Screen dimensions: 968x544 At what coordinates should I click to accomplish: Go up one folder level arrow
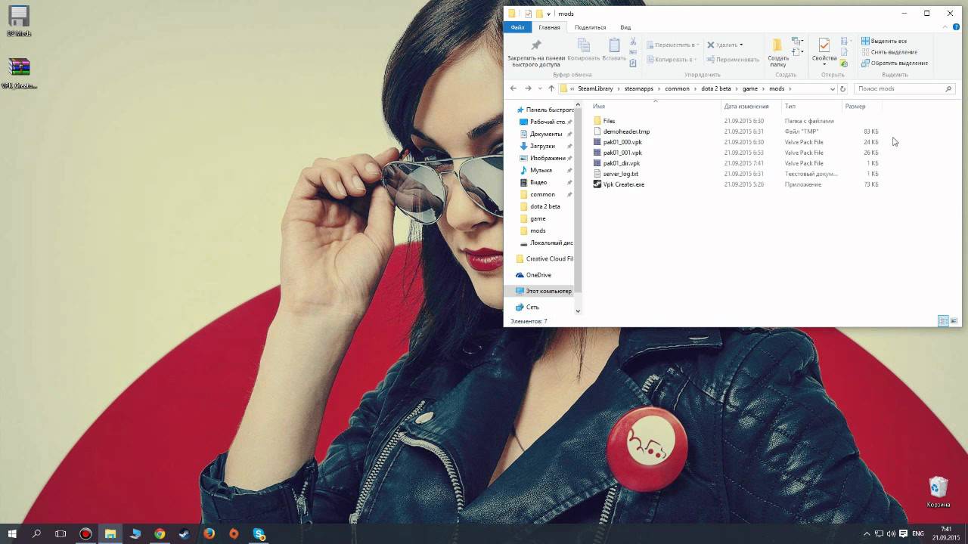pyautogui.click(x=551, y=88)
